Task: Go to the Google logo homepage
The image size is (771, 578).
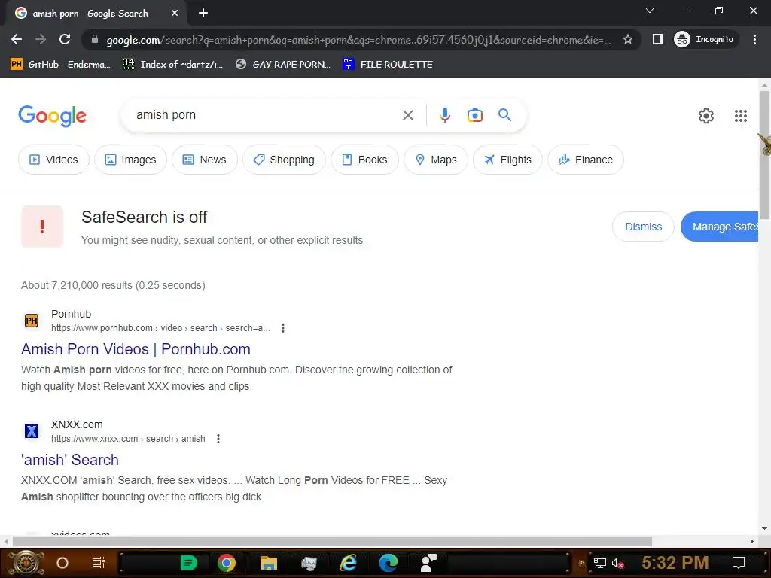Action: point(52,115)
